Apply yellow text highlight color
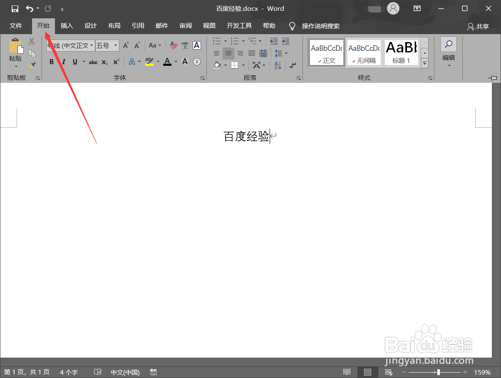Viewport: 501px width, 378px height. pos(149,62)
